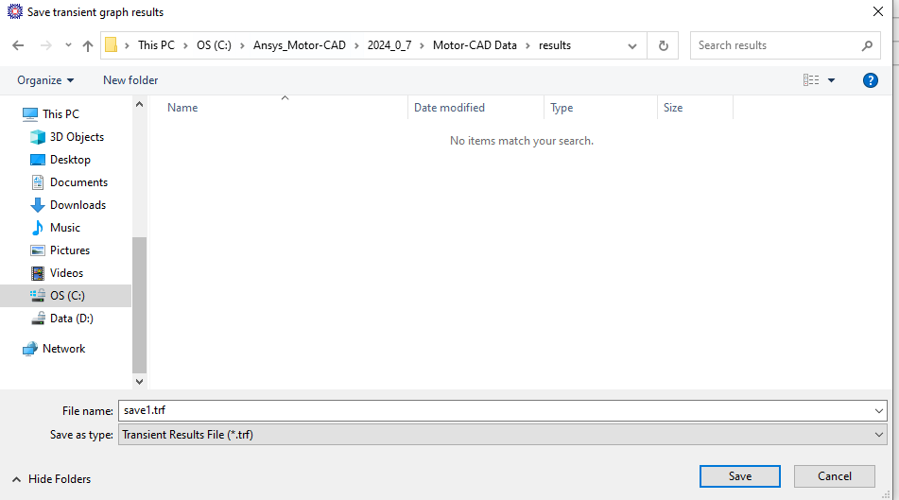The image size is (899, 500).
Task: Select 'This PC' in the address breadcrumb
Action: tap(156, 45)
